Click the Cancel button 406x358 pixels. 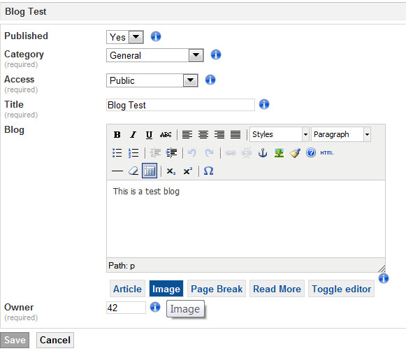[55, 340]
